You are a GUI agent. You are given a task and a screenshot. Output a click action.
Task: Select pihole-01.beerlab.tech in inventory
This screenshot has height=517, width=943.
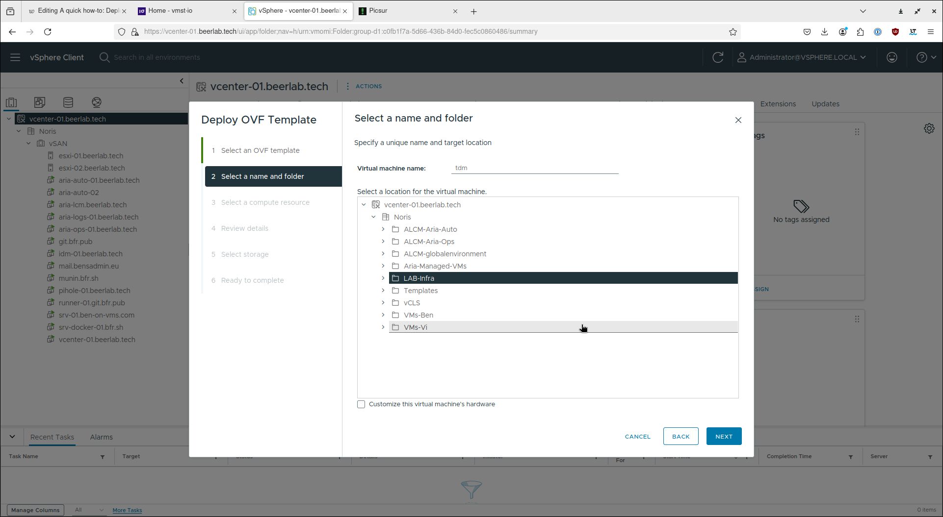pos(94,291)
